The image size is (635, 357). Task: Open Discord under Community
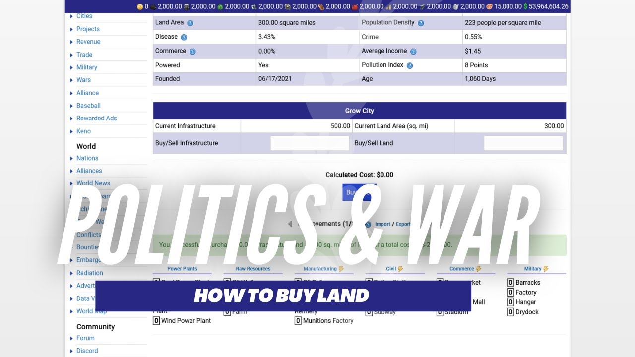(87, 351)
